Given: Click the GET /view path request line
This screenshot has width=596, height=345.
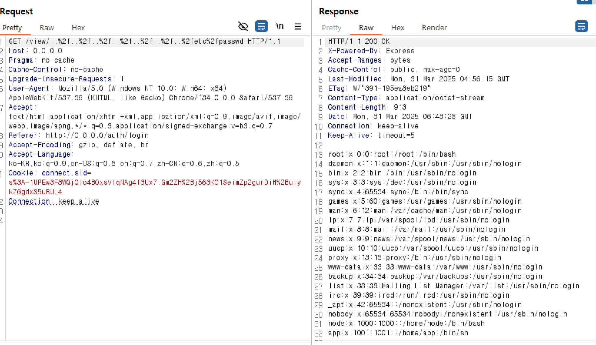Looking at the screenshot, I should [144, 41].
